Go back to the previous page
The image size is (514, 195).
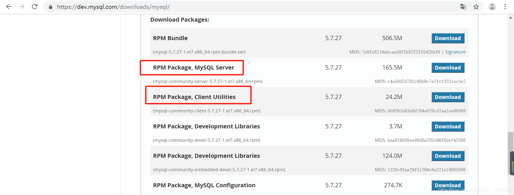[x=9, y=7]
